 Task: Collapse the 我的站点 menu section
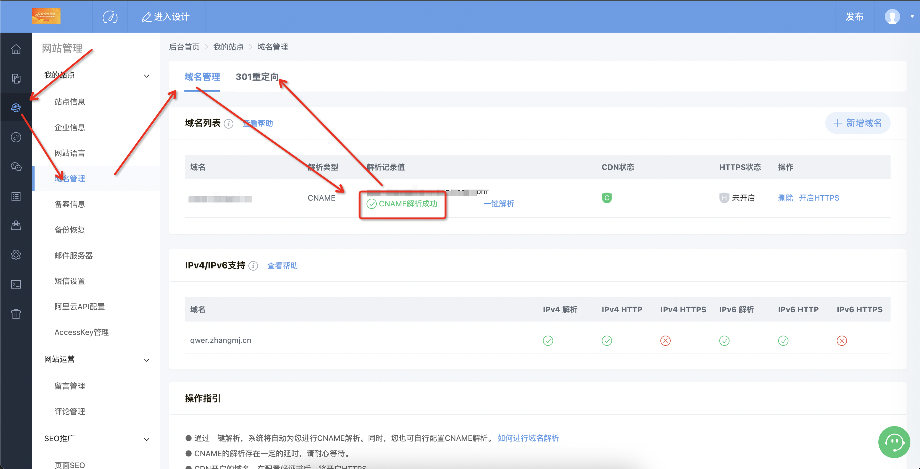point(146,76)
